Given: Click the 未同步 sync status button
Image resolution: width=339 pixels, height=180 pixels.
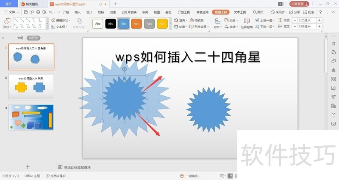Looking at the screenshot, I should [279, 12].
